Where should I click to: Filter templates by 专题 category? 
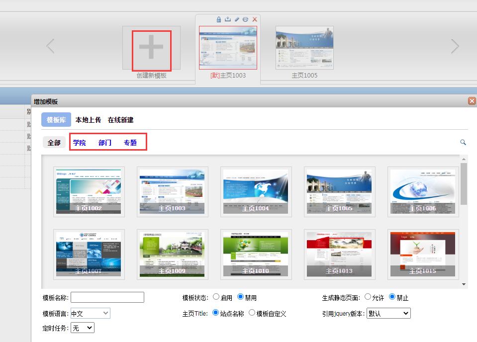(x=130, y=143)
